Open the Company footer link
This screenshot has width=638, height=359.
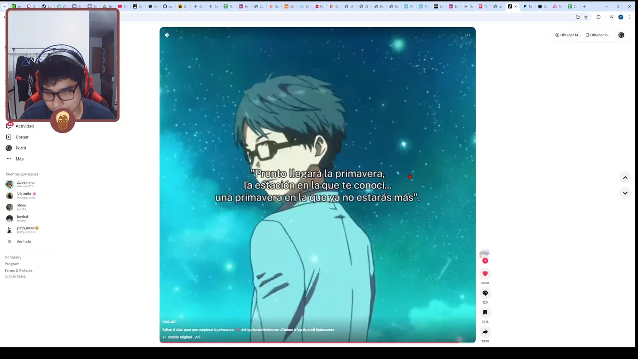click(x=13, y=257)
